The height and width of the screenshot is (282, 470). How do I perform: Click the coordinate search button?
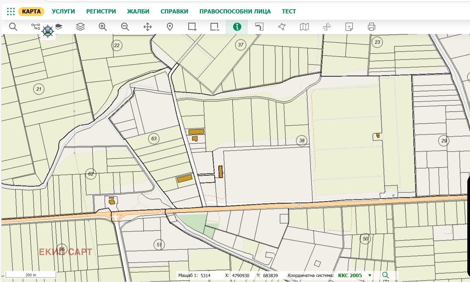385,275
